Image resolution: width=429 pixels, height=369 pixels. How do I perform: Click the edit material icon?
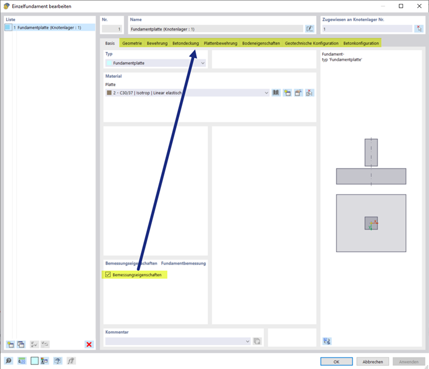click(x=298, y=93)
